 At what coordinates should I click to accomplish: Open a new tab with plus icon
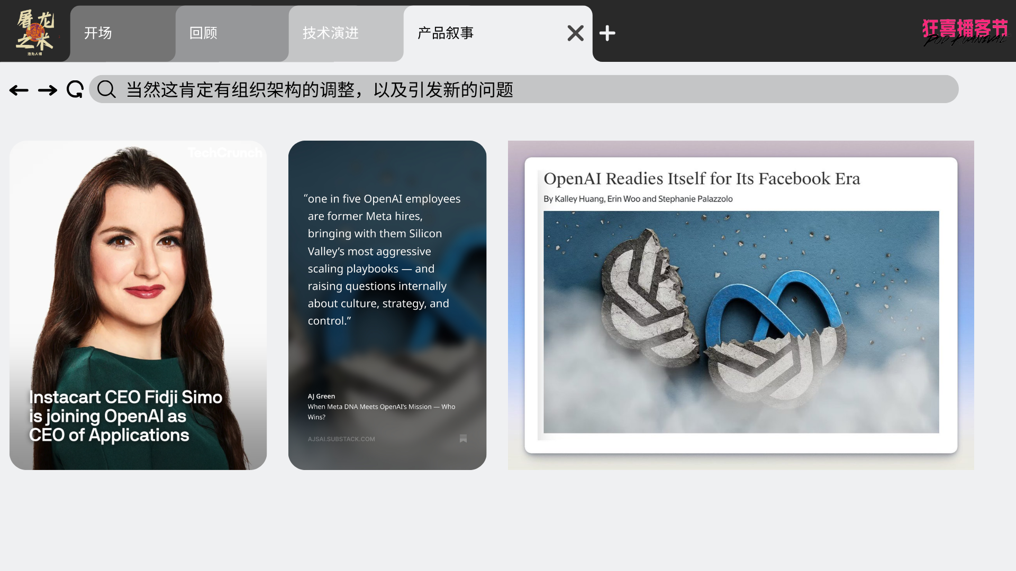[607, 33]
